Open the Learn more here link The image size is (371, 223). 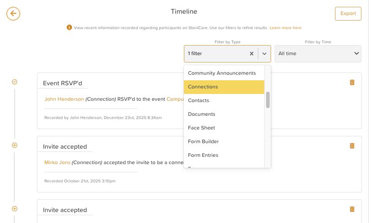tap(285, 28)
